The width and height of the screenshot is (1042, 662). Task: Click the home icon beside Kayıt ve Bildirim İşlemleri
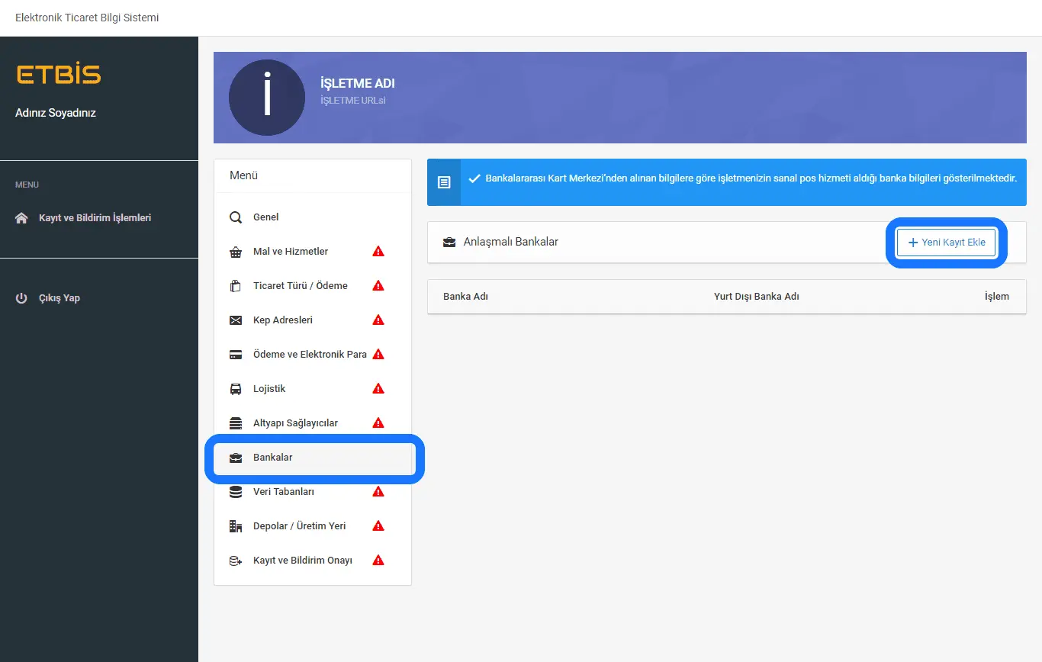pos(21,218)
